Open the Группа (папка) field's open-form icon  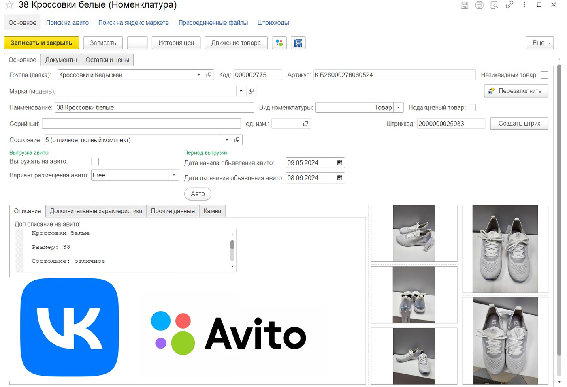pyautogui.click(x=209, y=75)
